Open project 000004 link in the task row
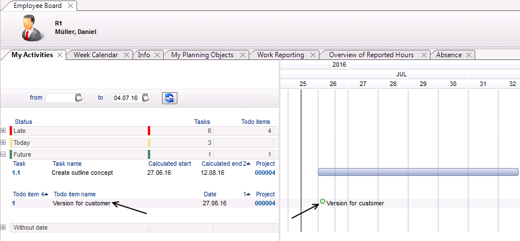 click(x=265, y=173)
